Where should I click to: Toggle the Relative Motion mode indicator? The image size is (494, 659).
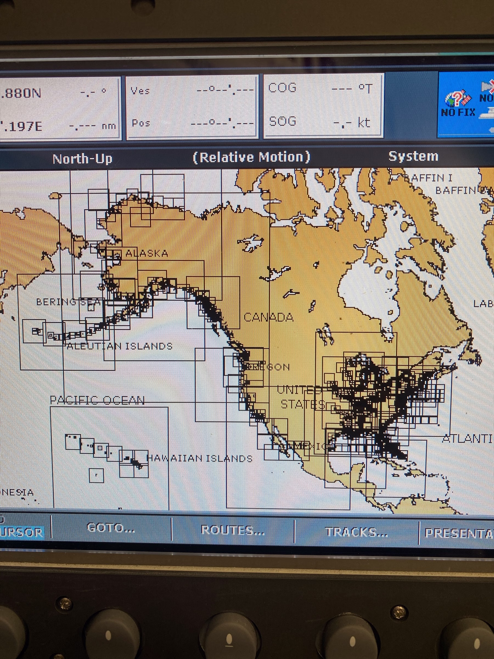(251, 157)
